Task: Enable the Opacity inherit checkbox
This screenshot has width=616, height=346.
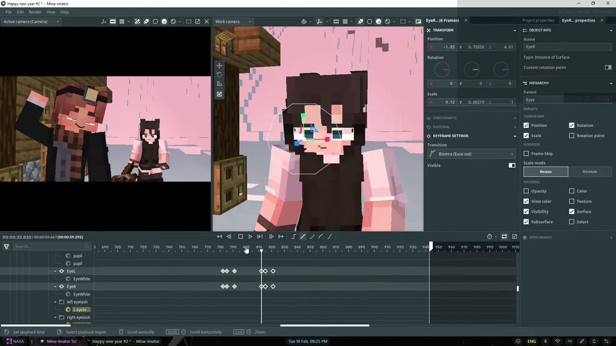Action: pyautogui.click(x=526, y=191)
